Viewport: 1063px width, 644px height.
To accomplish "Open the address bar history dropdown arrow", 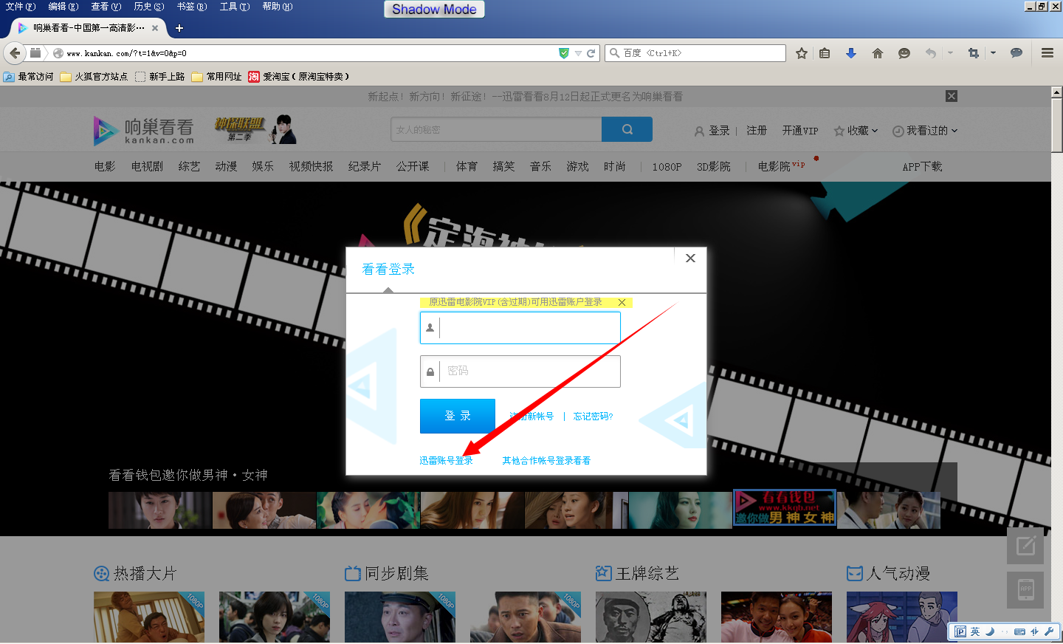I will click(x=578, y=53).
